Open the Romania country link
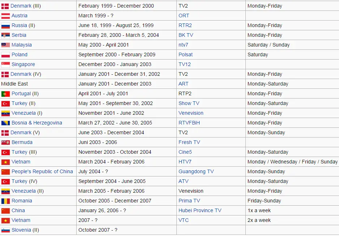 click(x=22, y=201)
